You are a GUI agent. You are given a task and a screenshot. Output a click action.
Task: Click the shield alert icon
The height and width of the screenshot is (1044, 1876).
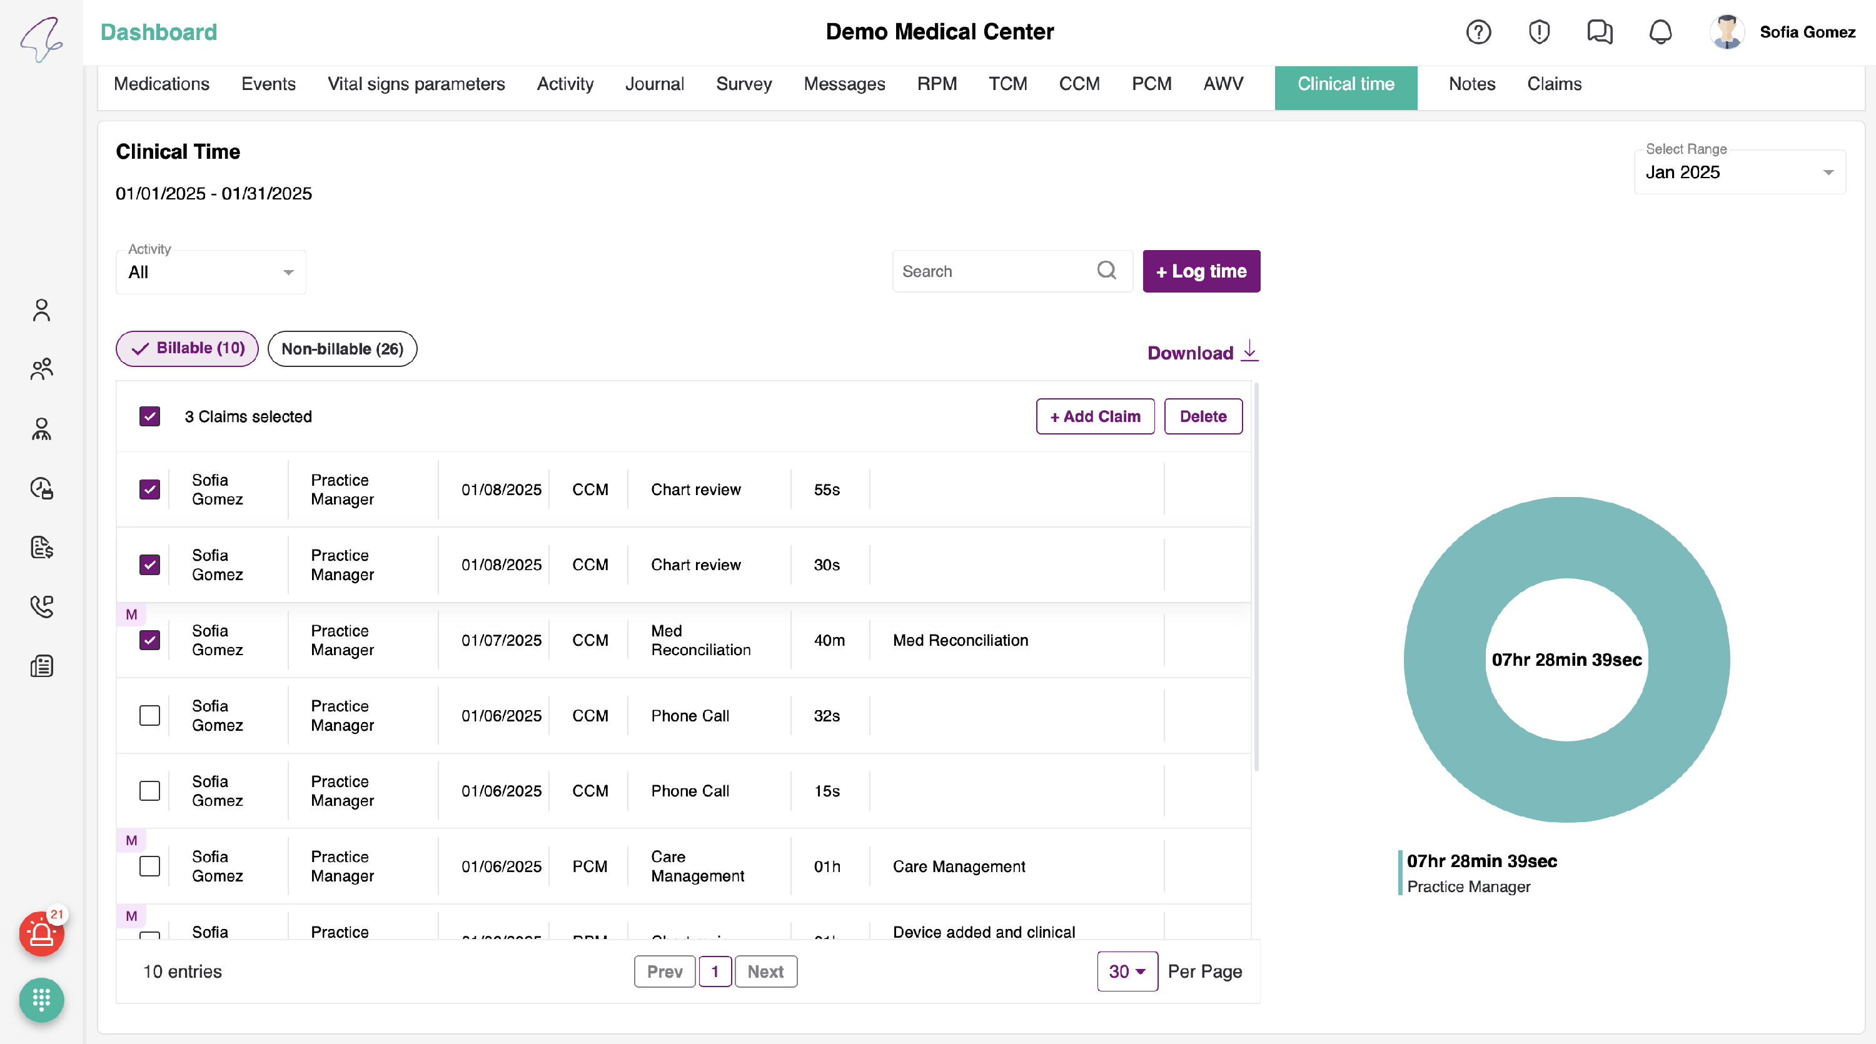(x=1539, y=32)
